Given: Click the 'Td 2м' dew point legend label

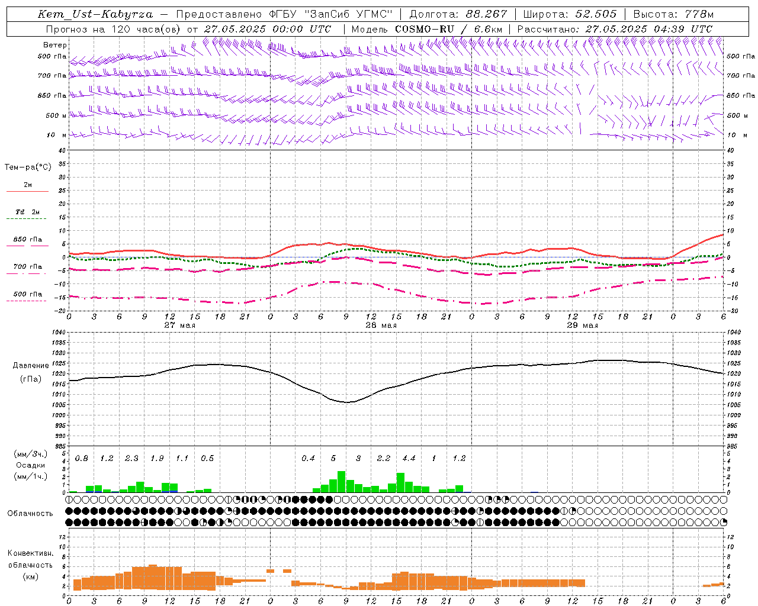Looking at the screenshot, I should point(28,212).
